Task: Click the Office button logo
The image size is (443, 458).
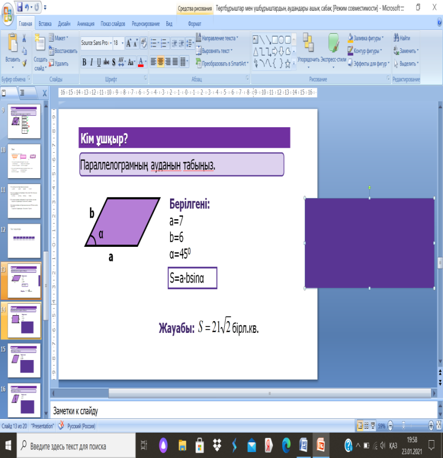Action: click(8, 14)
